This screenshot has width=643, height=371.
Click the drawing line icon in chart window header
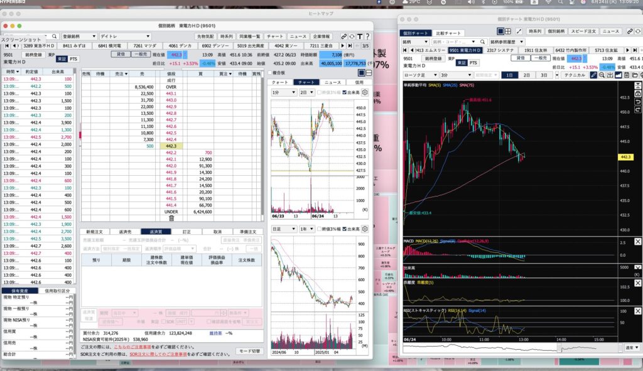[519, 31]
